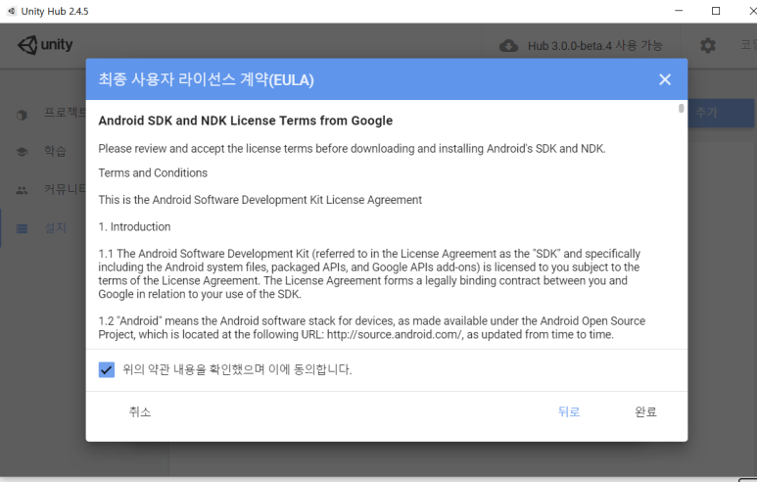757x482 pixels.
Task: Select the 학습 learn sidebar icon
Action: 22,152
